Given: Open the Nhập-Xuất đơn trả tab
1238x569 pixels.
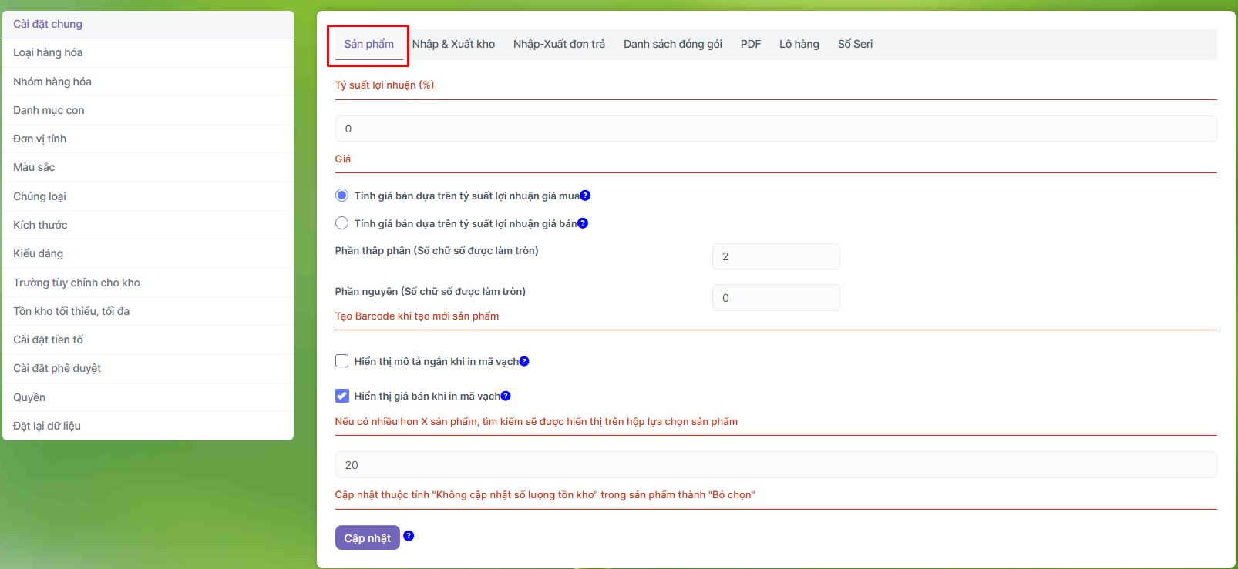Looking at the screenshot, I should (559, 44).
